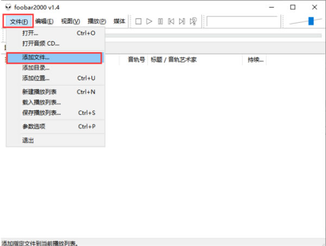
Task: Adjust the volume slider handle
Action: pyautogui.click(x=311, y=21)
